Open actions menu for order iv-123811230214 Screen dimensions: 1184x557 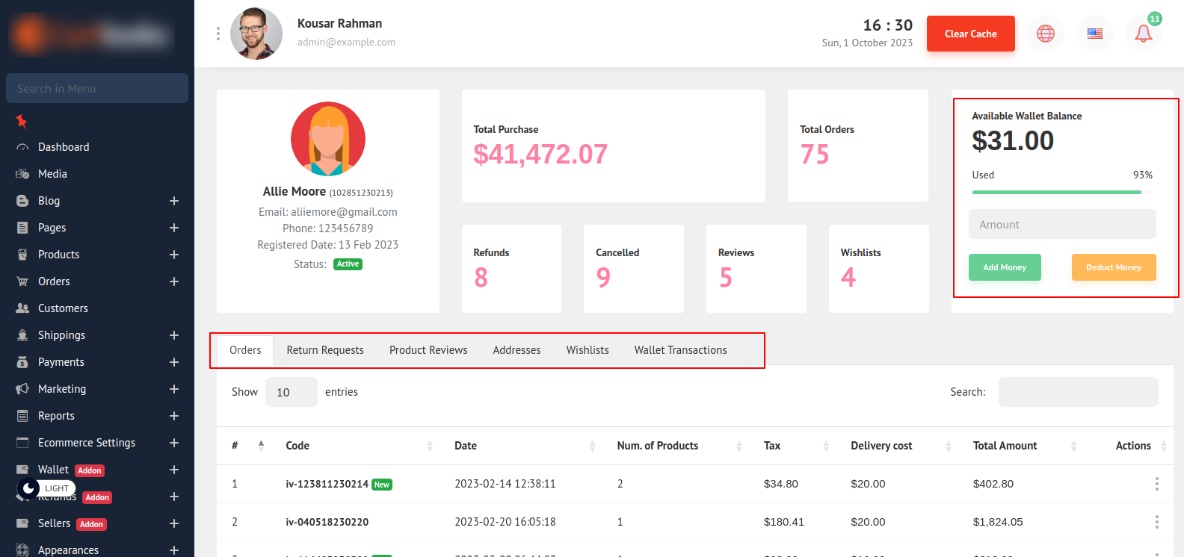(1156, 484)
